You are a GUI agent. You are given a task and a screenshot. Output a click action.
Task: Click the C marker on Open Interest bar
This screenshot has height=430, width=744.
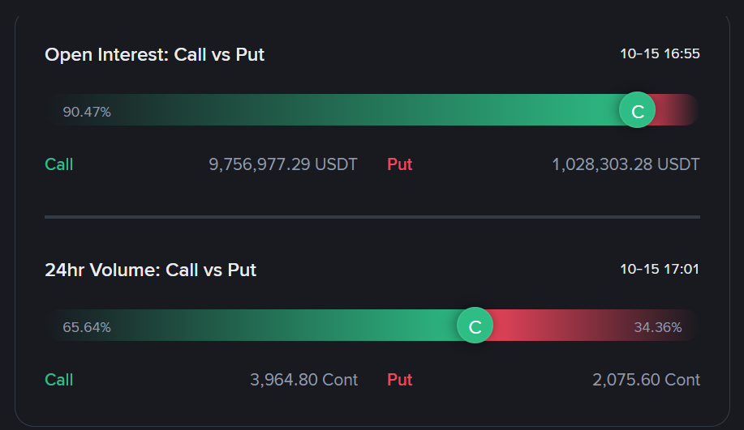coord(638,110)
